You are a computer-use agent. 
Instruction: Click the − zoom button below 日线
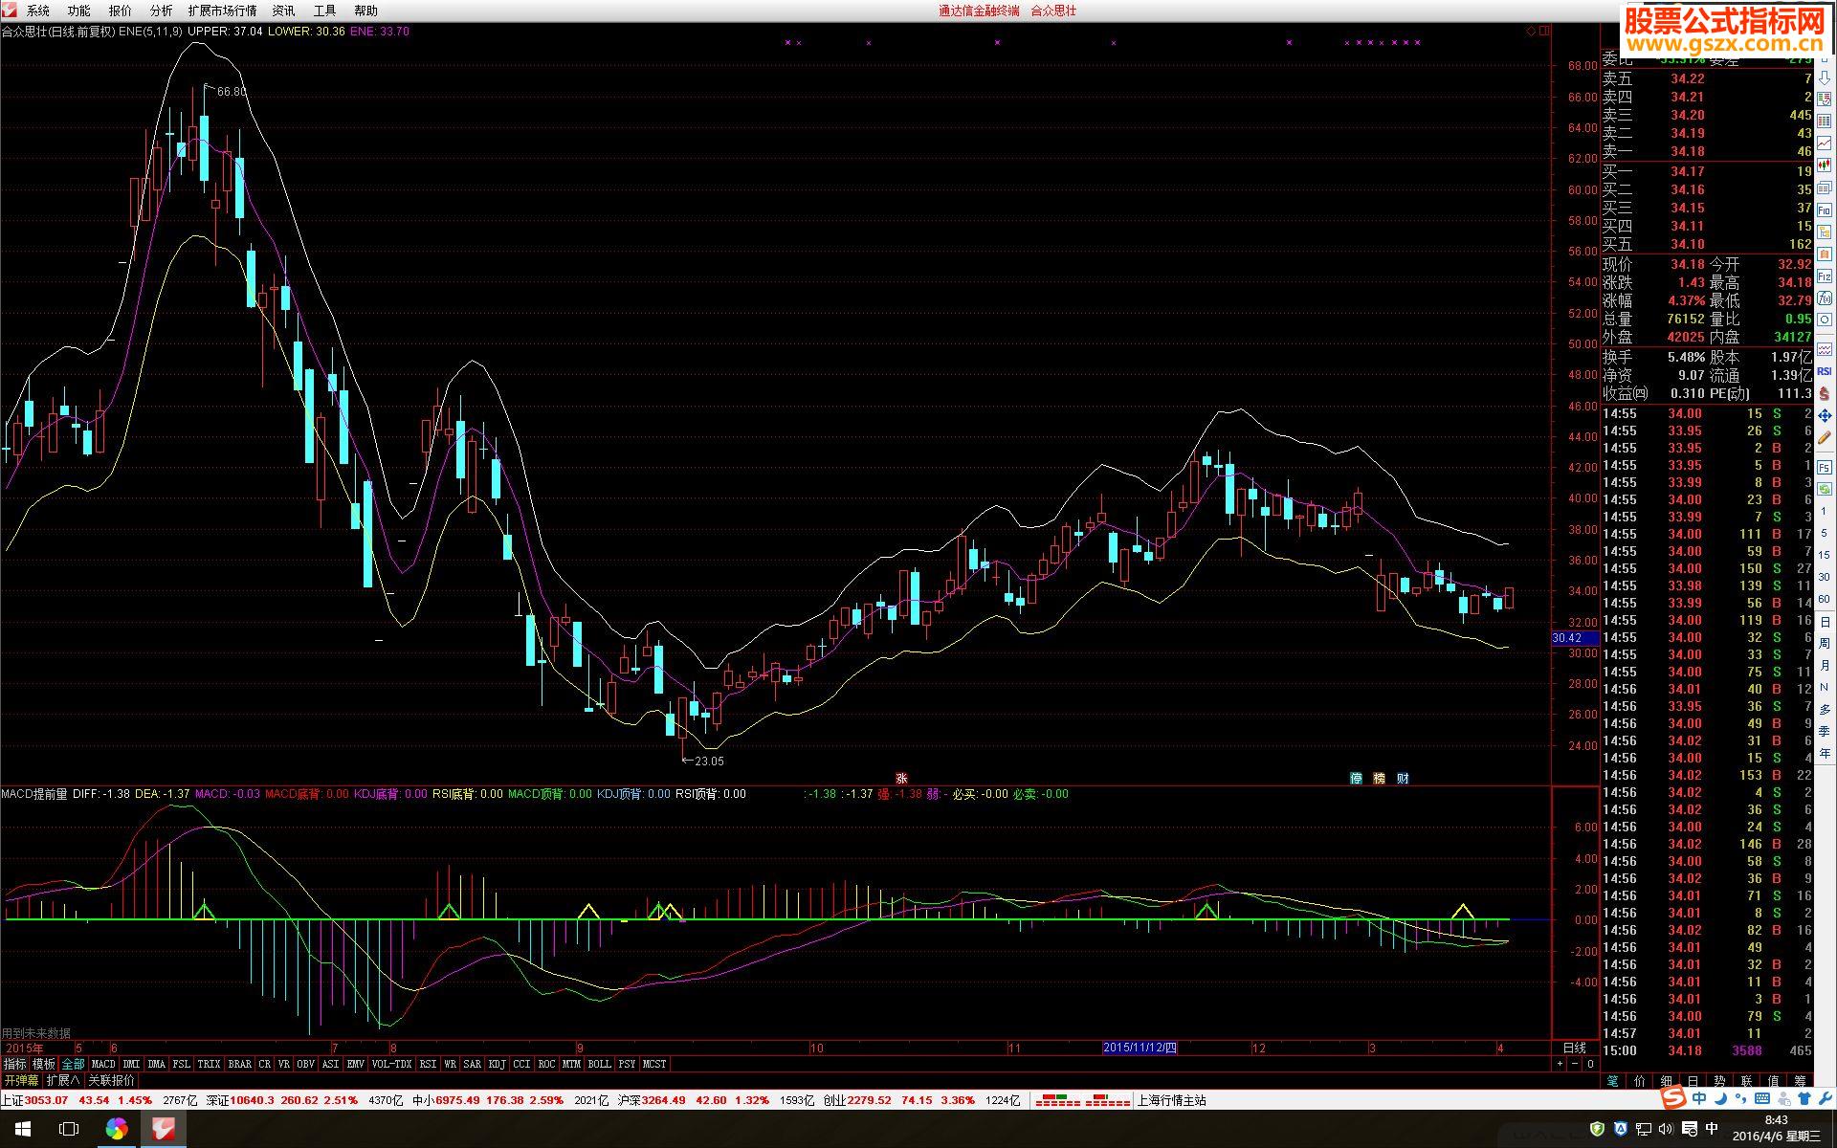[1575, 1064]
